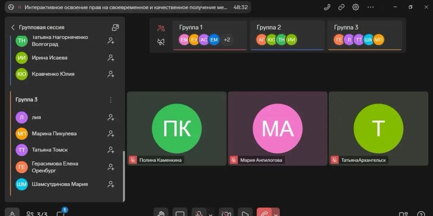Add Марина Пикулева using her add-person icon

(x=111, y=133)
